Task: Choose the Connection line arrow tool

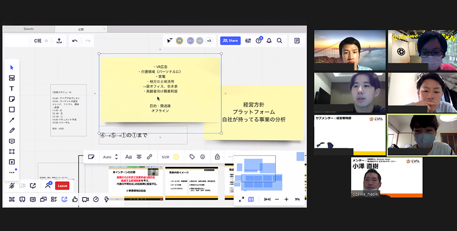Action: click(x=12, y=120)
